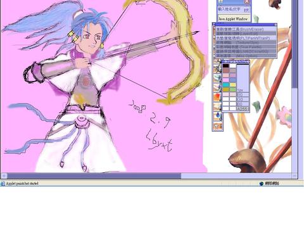
Task: Pick the white swatch beside black
Action: (232, 66)
